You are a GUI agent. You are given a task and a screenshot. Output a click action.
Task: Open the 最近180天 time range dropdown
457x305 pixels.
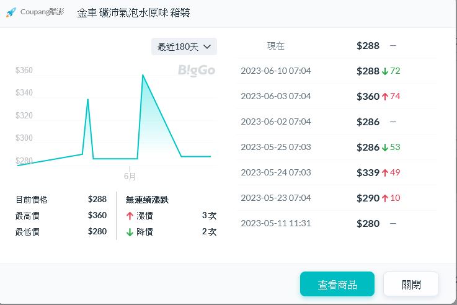click(184, 46)
